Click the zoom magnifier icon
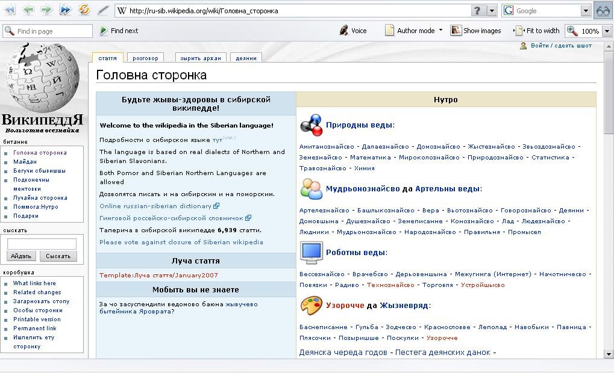The width and height of the screenshot is (614, 373). click(572, 31)
